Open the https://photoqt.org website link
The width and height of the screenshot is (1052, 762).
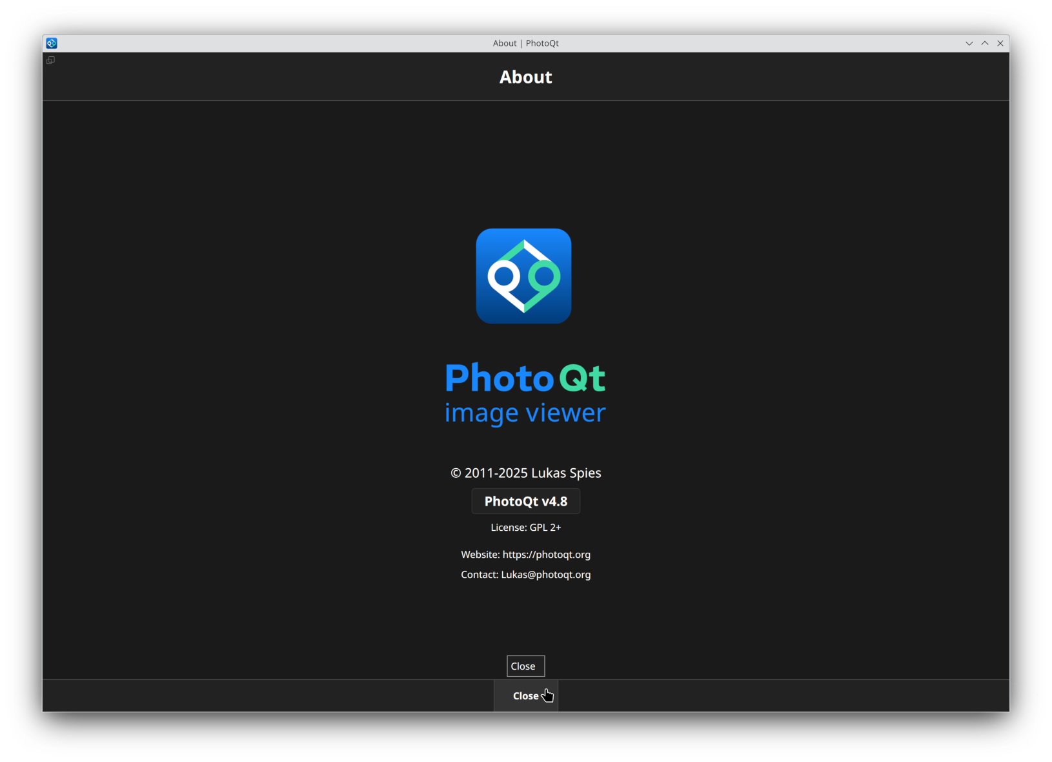coord(546,555)
